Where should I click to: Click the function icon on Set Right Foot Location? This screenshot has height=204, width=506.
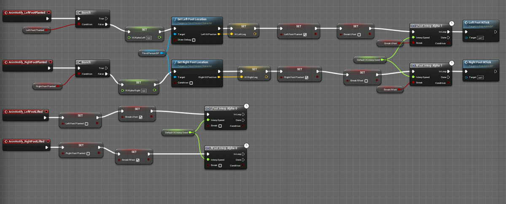(175, 62)
